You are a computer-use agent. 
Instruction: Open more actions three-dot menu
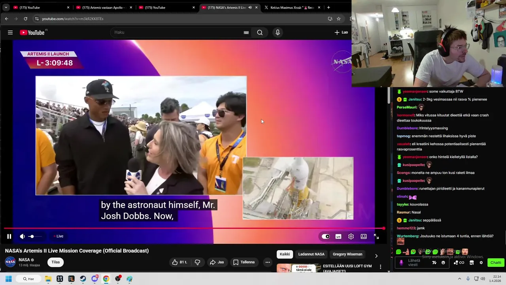pos(268,262)
